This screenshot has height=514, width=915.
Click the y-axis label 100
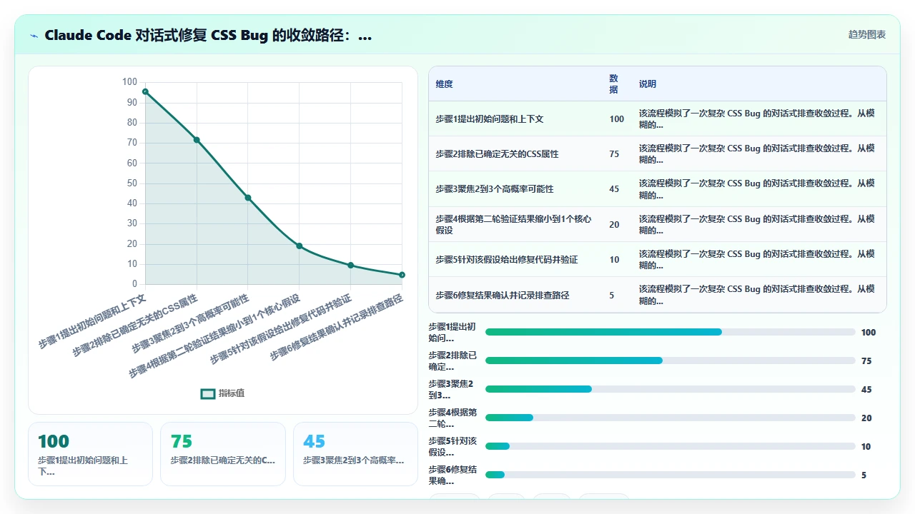(x=129, y=82)
